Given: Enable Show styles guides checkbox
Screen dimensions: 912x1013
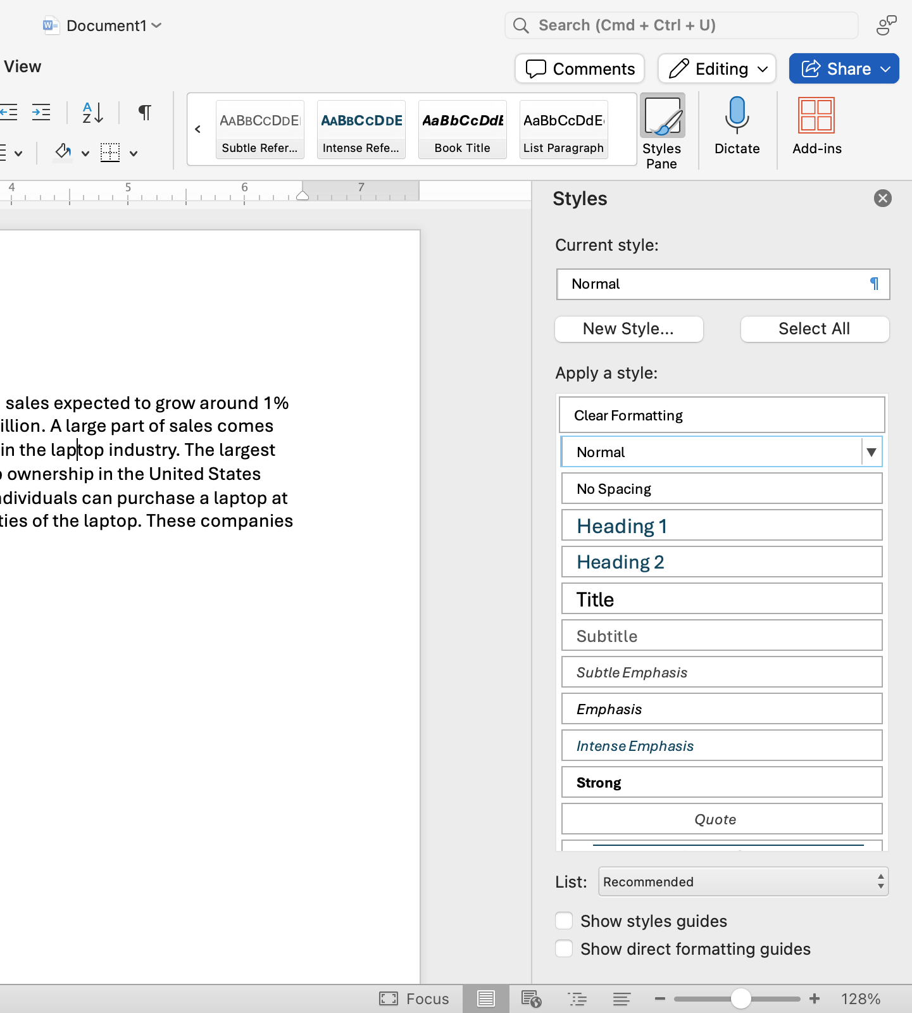Looking at the screenshot, I should (564, 921).
